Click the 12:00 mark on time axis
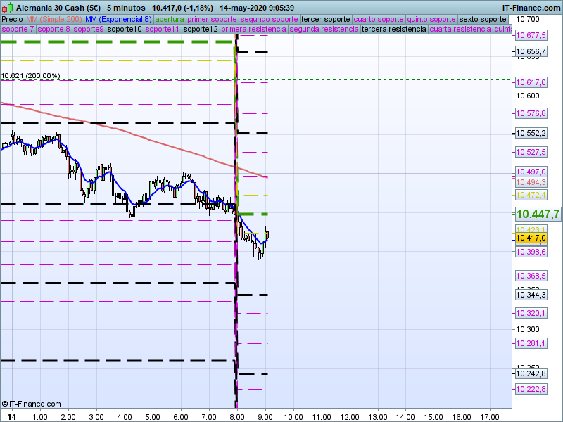 349,416
